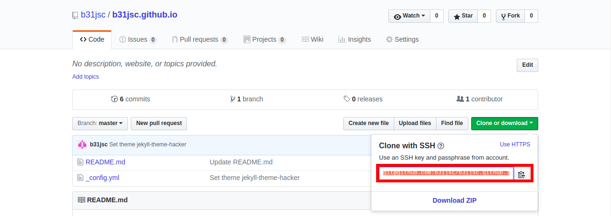Open the Wiki tab
611x216 pixels.
[x=312, y=39]
